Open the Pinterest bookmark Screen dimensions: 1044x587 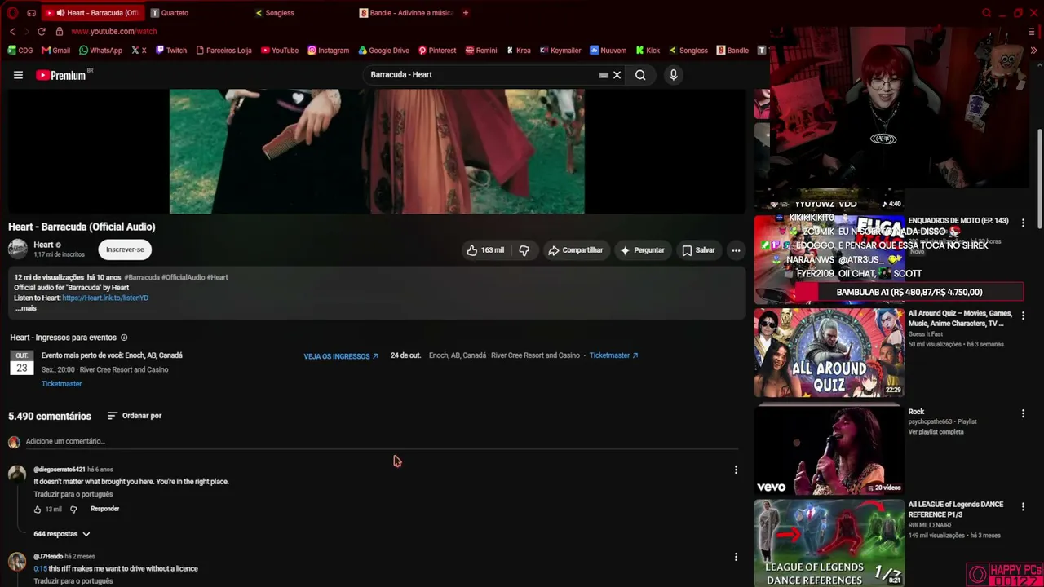pyautogui.click(x=437, y=51)
